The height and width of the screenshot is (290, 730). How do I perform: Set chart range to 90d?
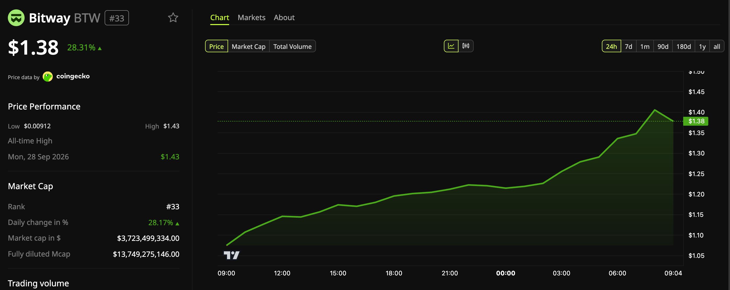click(663, 46)
